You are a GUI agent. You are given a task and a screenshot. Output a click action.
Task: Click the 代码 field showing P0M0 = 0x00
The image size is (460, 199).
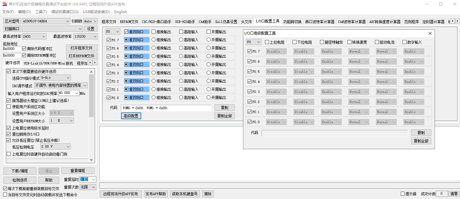tap(166, 108)
